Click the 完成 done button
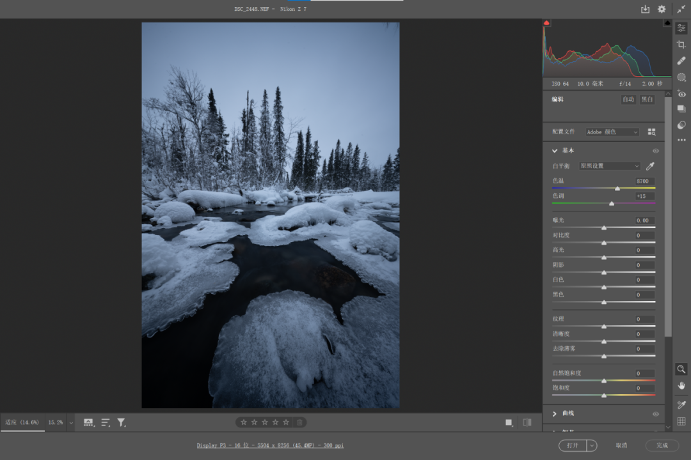The image size is (691, 460). pyautogui.click(x=662, y=445)
